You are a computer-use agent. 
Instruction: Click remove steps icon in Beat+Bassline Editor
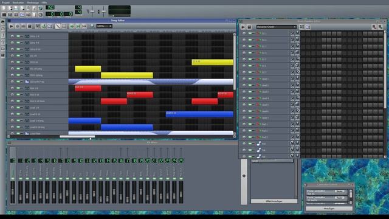coord(374,27)
